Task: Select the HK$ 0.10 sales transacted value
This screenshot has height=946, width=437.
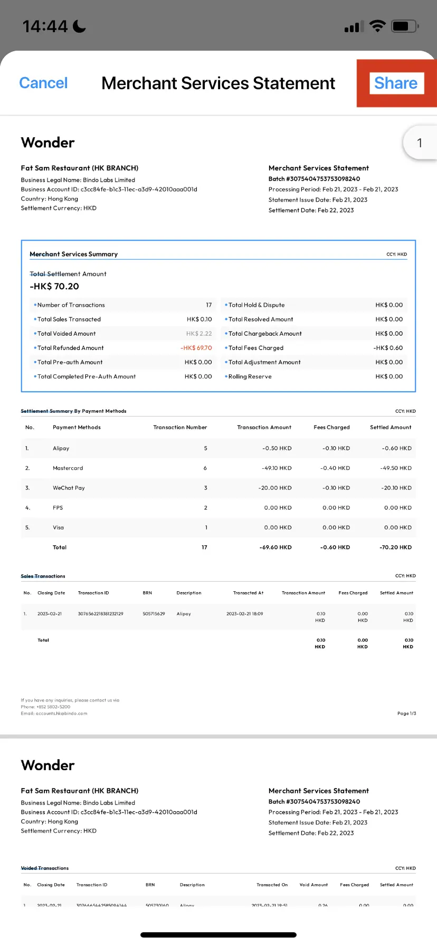Action: click(x=199, y=319)
